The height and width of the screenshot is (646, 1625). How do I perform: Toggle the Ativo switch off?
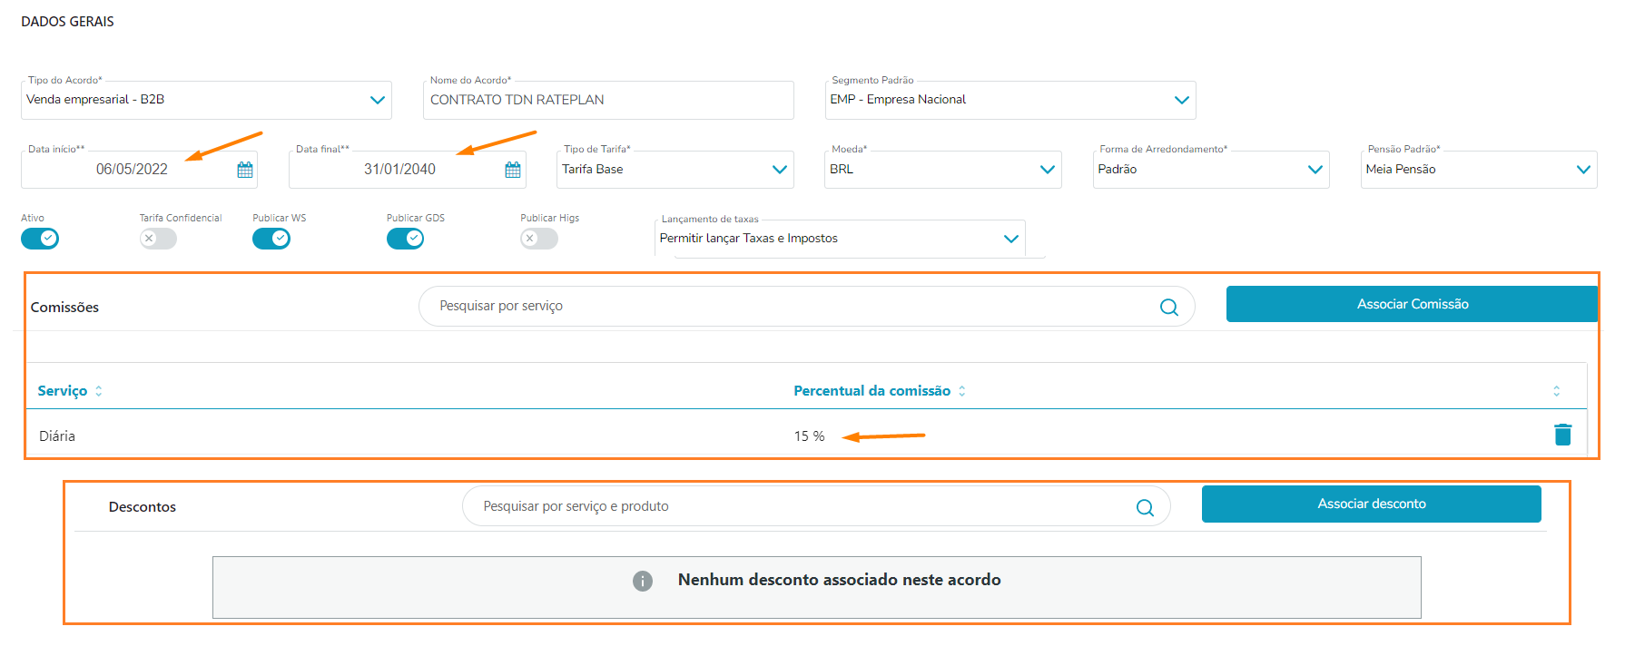40,239
